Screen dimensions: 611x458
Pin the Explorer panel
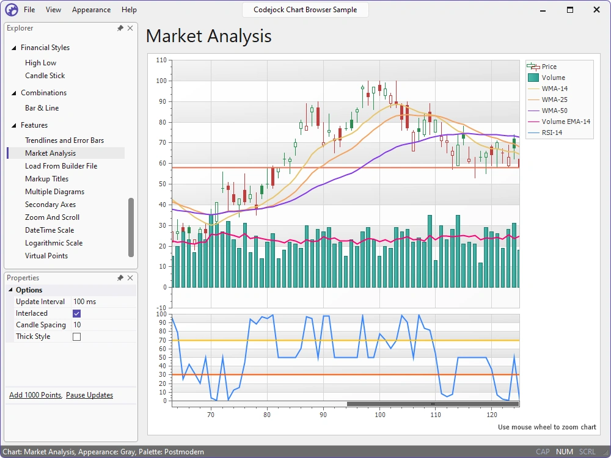click(120, 28)
